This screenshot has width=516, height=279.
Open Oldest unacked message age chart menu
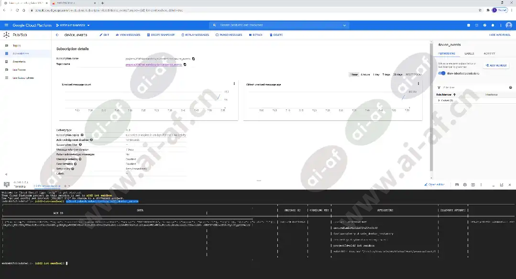tap(418, 84)
